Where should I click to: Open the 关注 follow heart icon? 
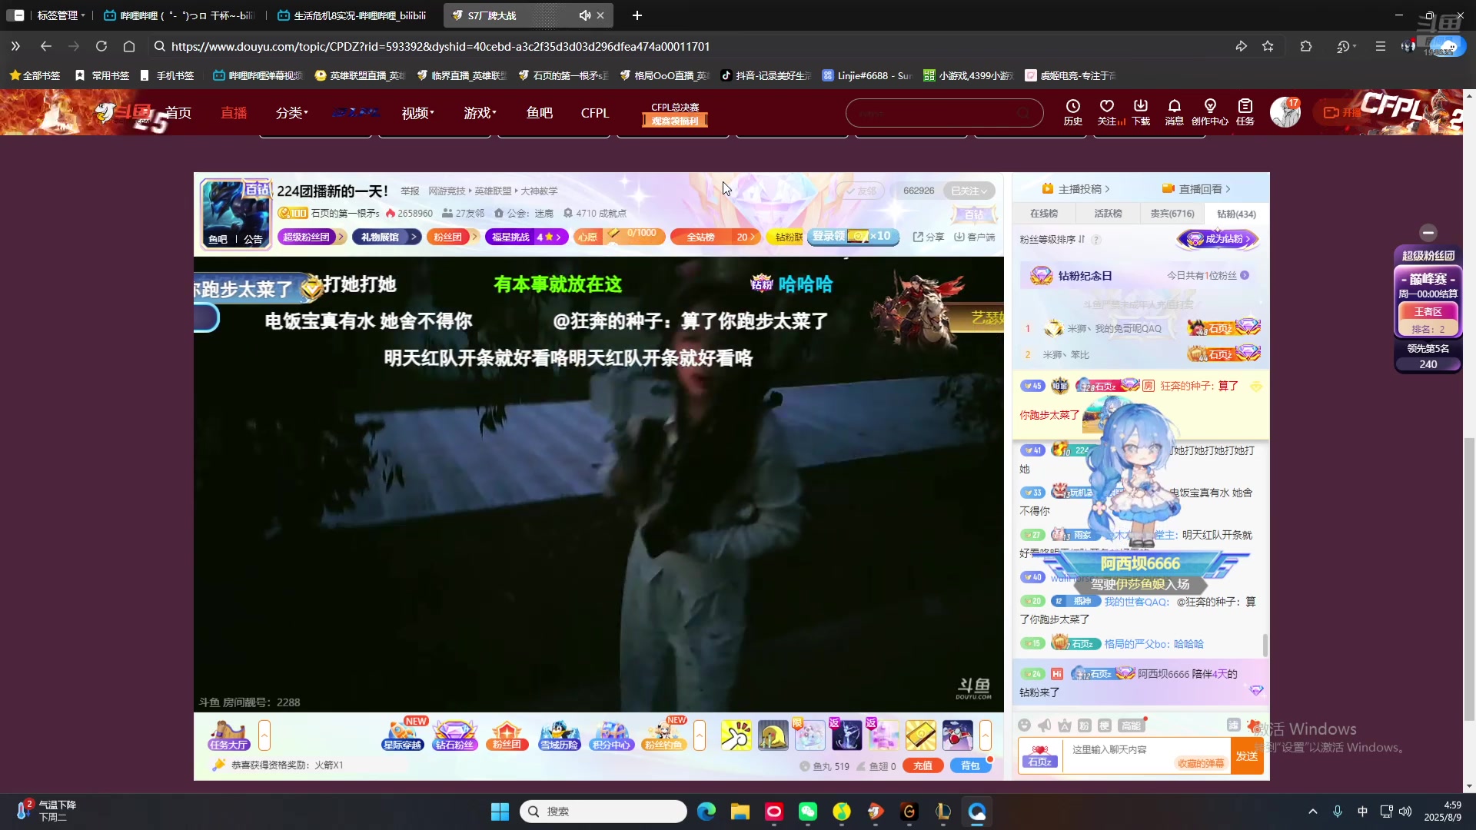tap(1107, 112)
